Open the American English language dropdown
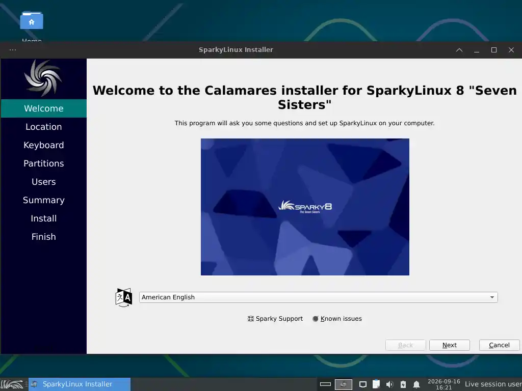 pos(318,297)
